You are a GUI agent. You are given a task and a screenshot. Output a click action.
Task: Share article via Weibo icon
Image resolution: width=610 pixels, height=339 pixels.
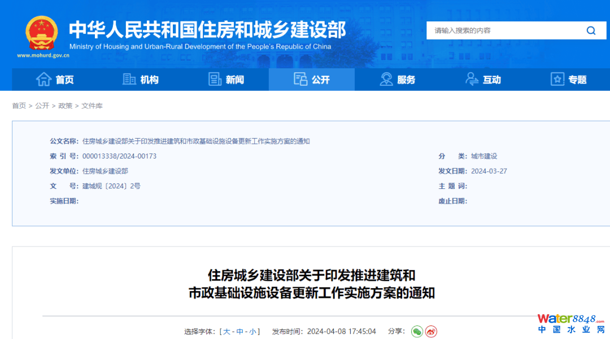[432, 332]
